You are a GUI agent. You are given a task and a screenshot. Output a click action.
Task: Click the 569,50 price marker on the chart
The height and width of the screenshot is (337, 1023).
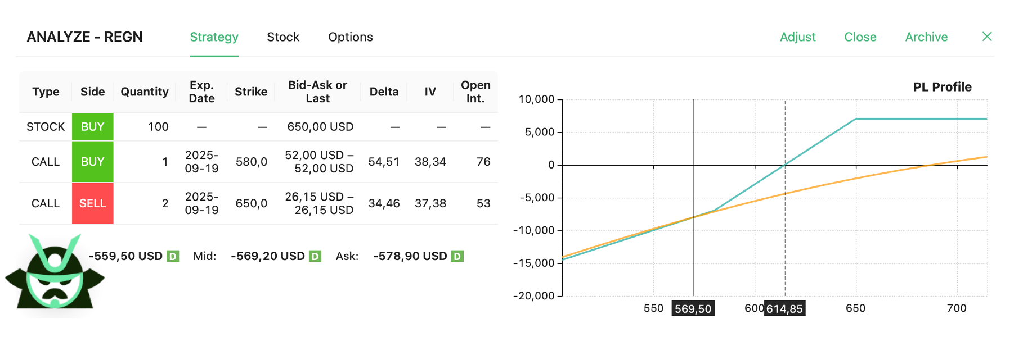click(x=693, y=308)
